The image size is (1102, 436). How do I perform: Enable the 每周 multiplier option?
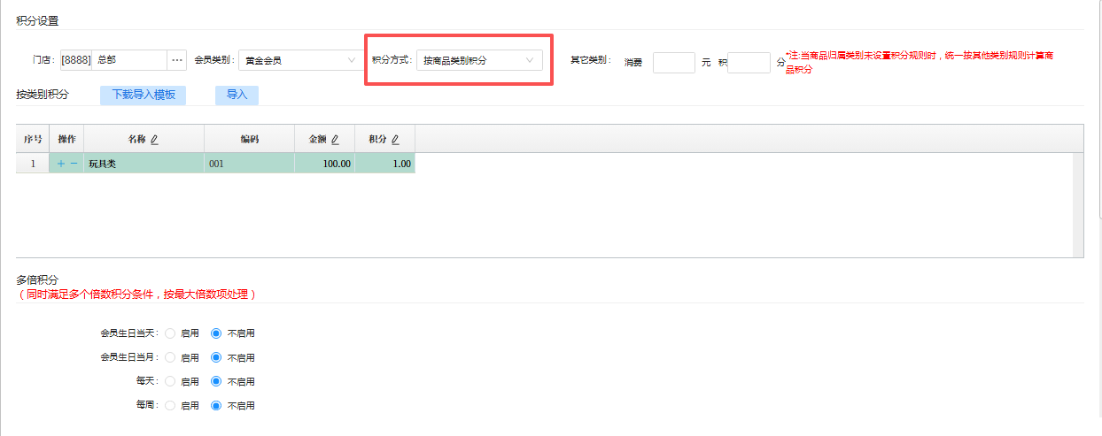170,405
